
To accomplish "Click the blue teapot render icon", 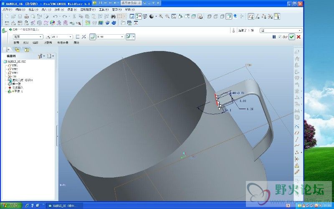I will click(x=114, y=23).
